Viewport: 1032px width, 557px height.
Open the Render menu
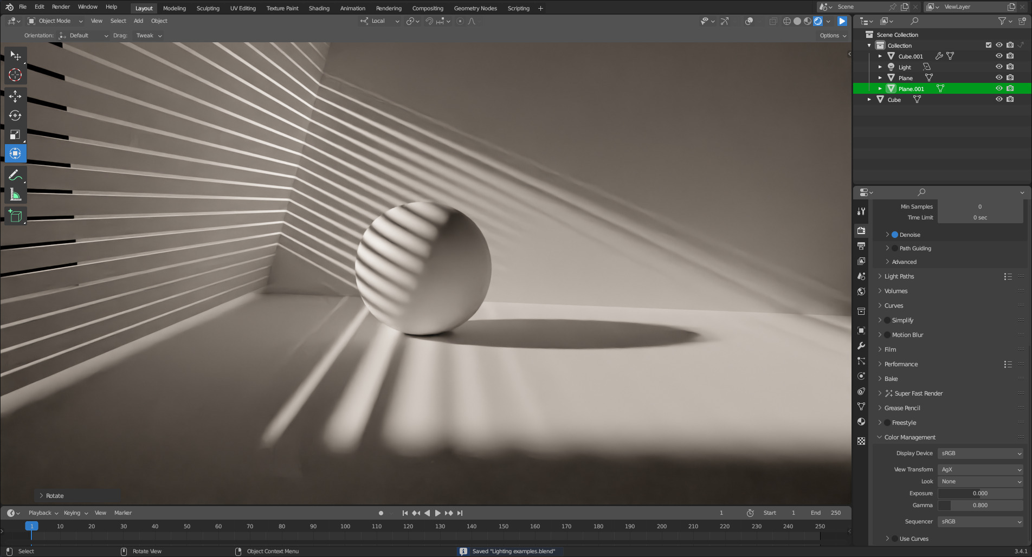click(61, 7)
